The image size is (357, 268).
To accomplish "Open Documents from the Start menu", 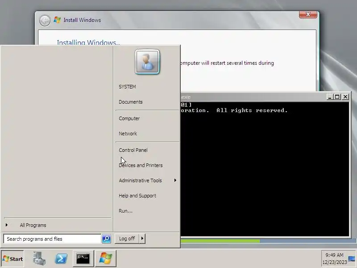I will click(131, 102).
